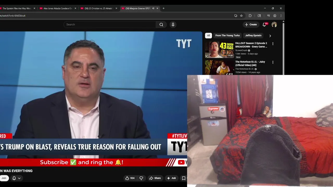
Task: Open the YouTube Create button
Action: tap(251, 24)
